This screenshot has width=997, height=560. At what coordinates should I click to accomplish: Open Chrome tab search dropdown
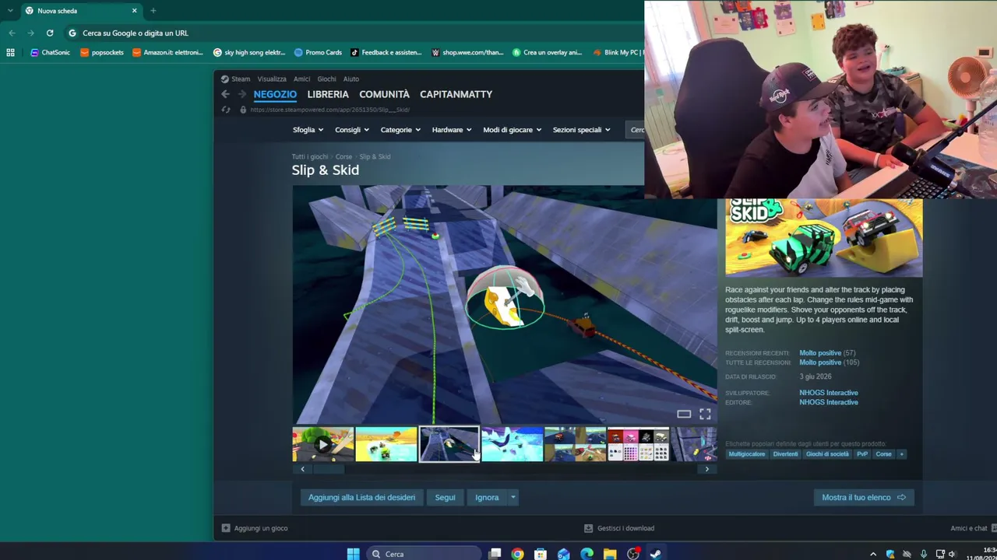point(9,11)
